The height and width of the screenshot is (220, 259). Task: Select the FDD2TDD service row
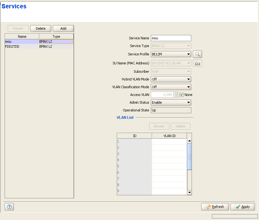pos(22,46)
